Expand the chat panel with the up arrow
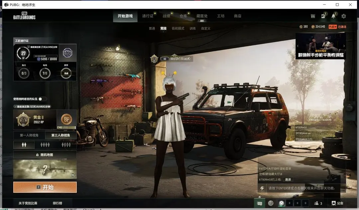The width and height of the screenshot is (359, 210). (260, 197)
